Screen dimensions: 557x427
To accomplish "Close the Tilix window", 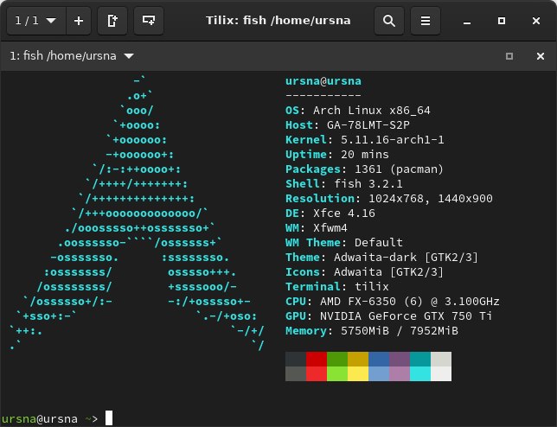I will [536, 21].
